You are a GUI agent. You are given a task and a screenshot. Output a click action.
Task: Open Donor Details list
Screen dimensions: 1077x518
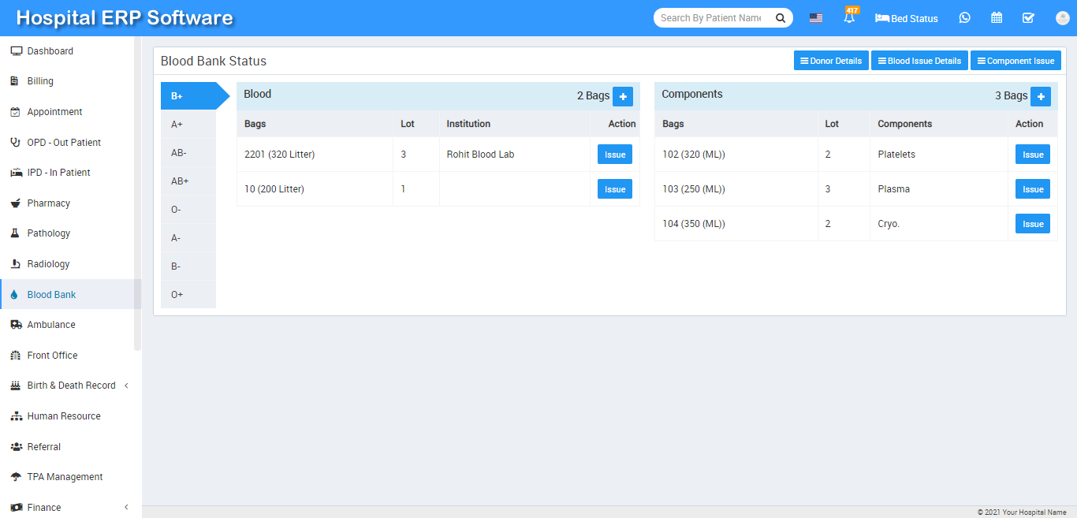tap(831, 61)
